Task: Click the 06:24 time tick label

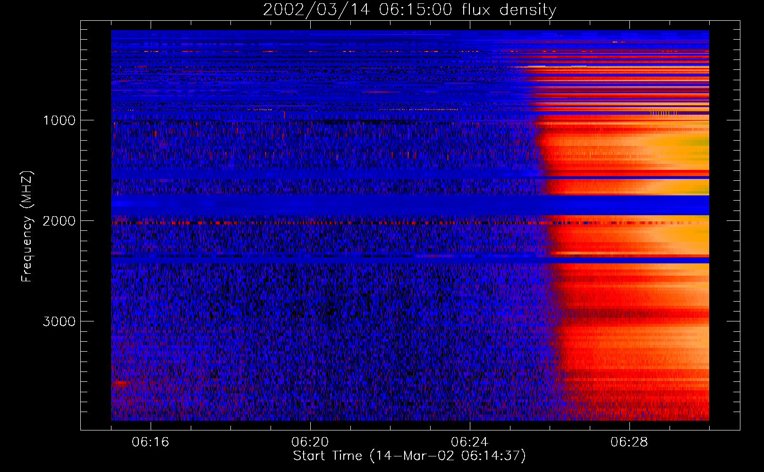Action: pos(470,442)
